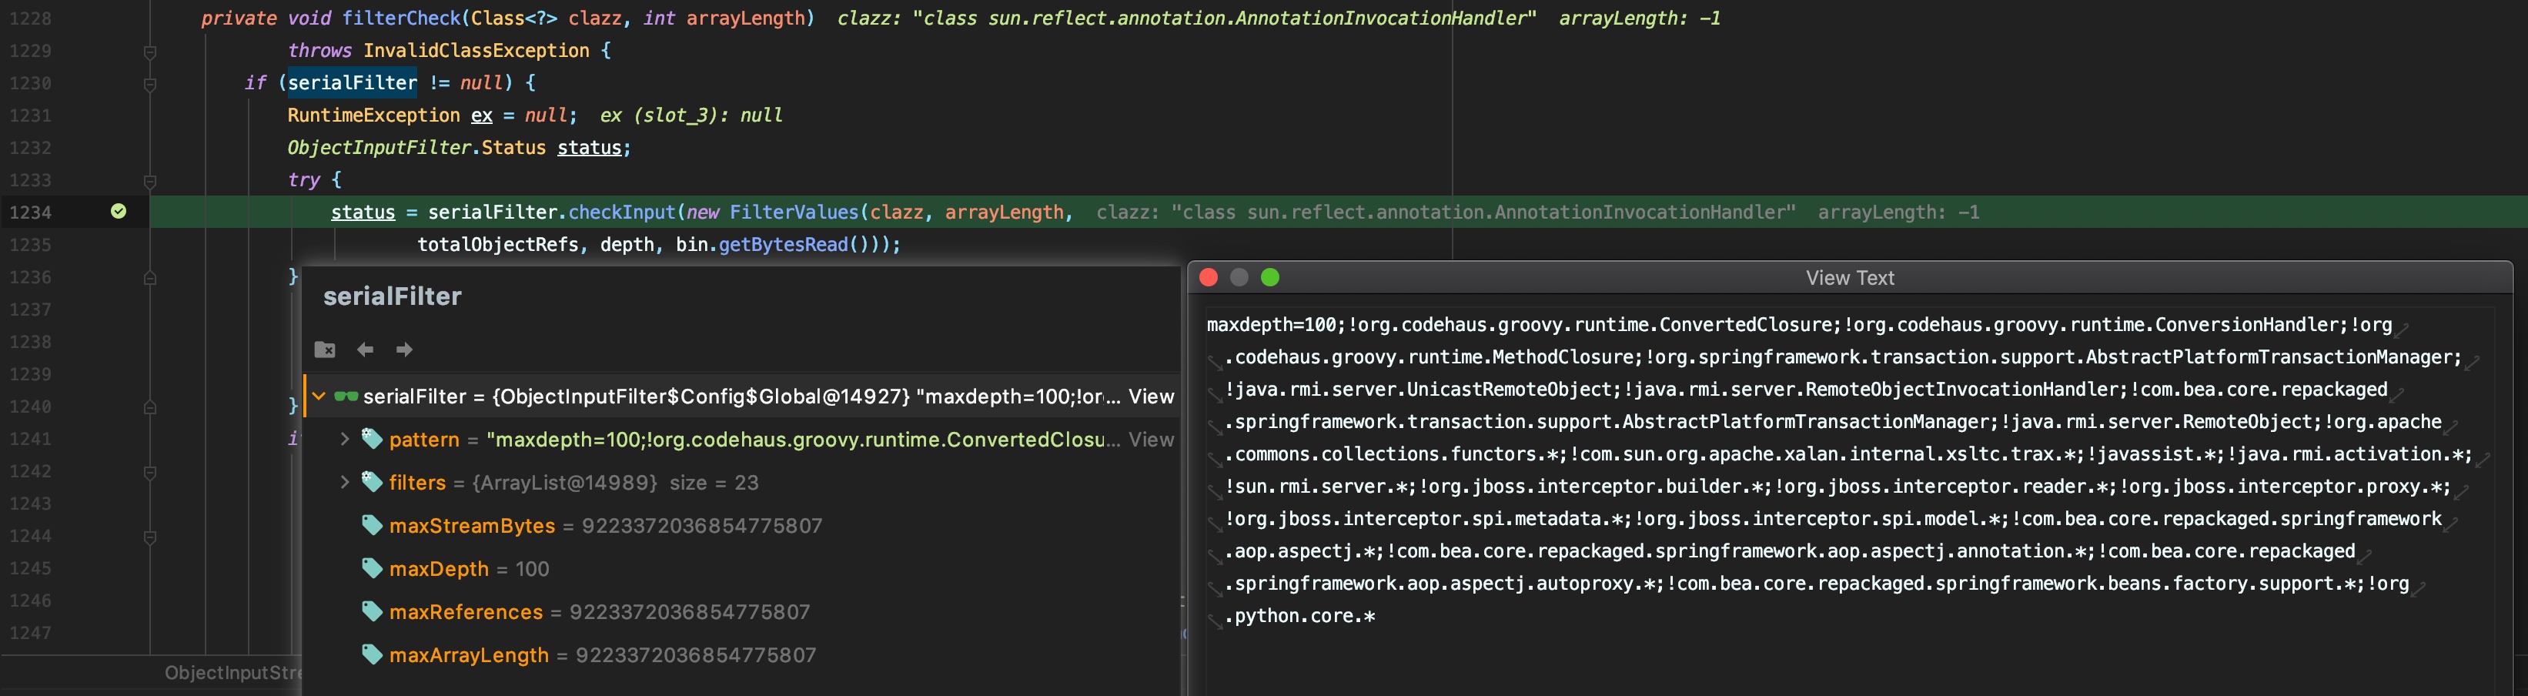Image resolution: width=2528 pixels, height=696 pixels.
Task: Click the glasses watch icon beside serialFilter
Action: [x=346, y=397]
